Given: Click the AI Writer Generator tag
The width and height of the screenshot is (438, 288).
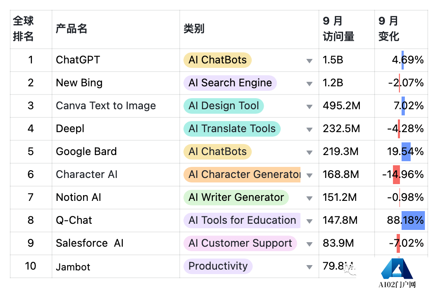Looking at the screenshot, I should point(236,197).
